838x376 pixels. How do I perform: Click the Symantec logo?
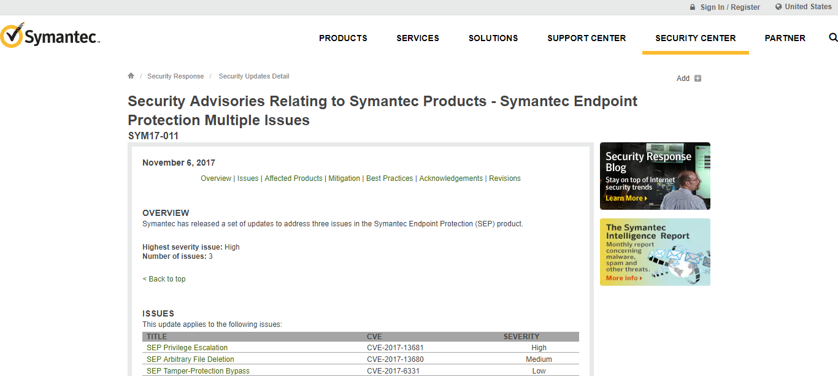click(50, 36)
